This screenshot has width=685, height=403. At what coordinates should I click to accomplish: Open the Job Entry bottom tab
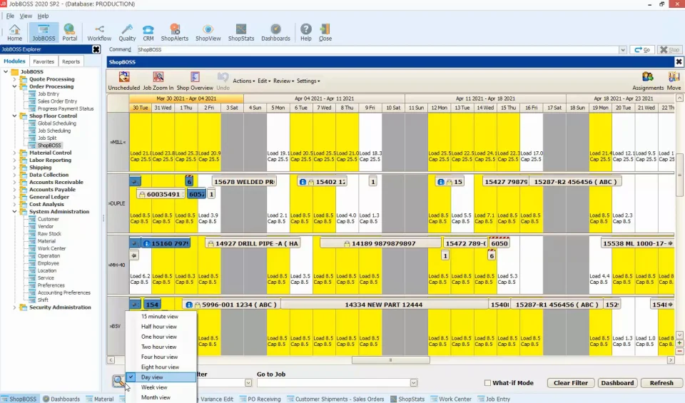pos(494,399)
